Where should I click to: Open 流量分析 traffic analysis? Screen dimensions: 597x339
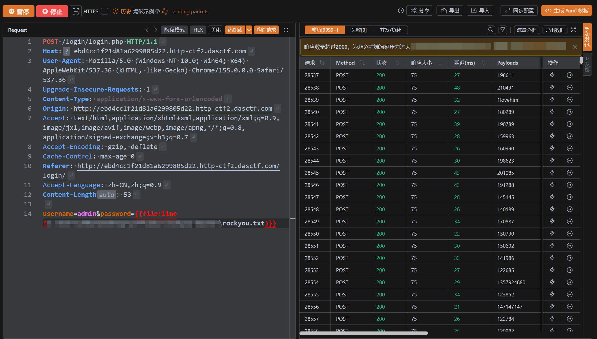[x=526, y=30]
